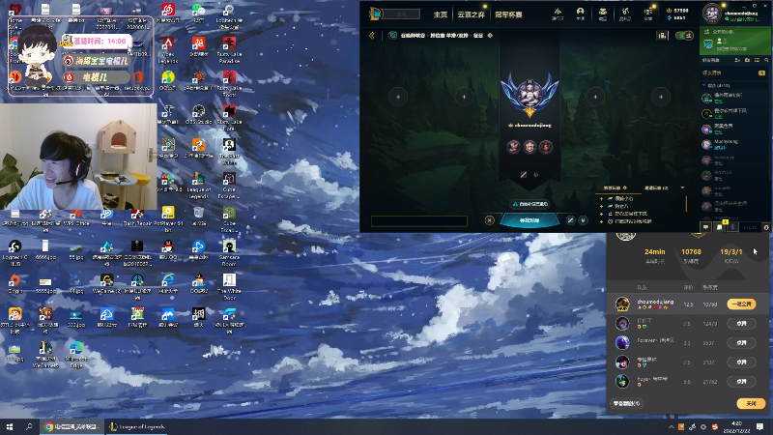This screenshot has height=435, width=773.
Task: Like the player in the Forever row
Action: click(741, 343)
